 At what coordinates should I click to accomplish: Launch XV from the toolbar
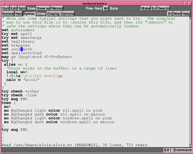coord(170,14)
